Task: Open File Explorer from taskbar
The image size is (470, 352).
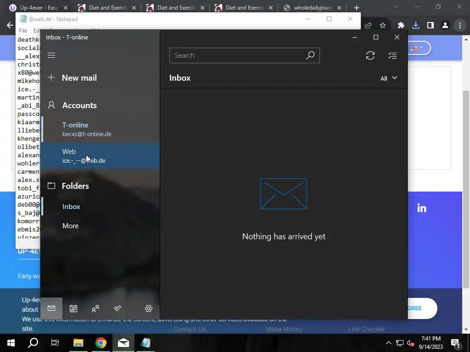Action: [x=78, y=343]
